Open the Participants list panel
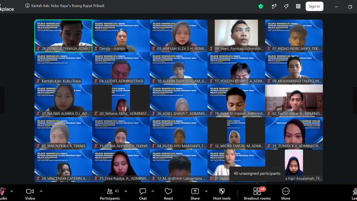Screen dimensions: 357x201 pyautogui.click(x=110, y=194)
